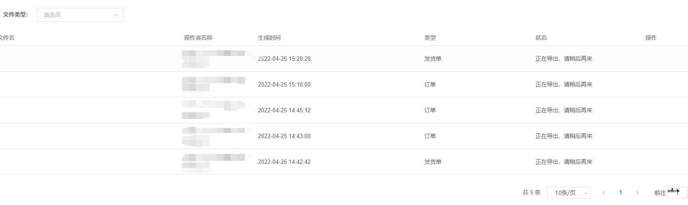
Task: Select the row generated at 14:42:42
Action: click(x=284, y=162)
